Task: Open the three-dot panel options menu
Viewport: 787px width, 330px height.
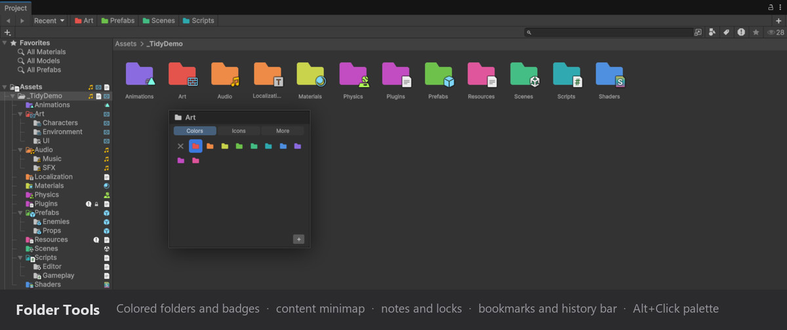Action: pyautogui.click(x=780, y=7)
